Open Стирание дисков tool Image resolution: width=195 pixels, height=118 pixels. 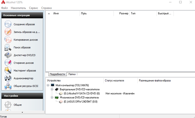[24, 63]
